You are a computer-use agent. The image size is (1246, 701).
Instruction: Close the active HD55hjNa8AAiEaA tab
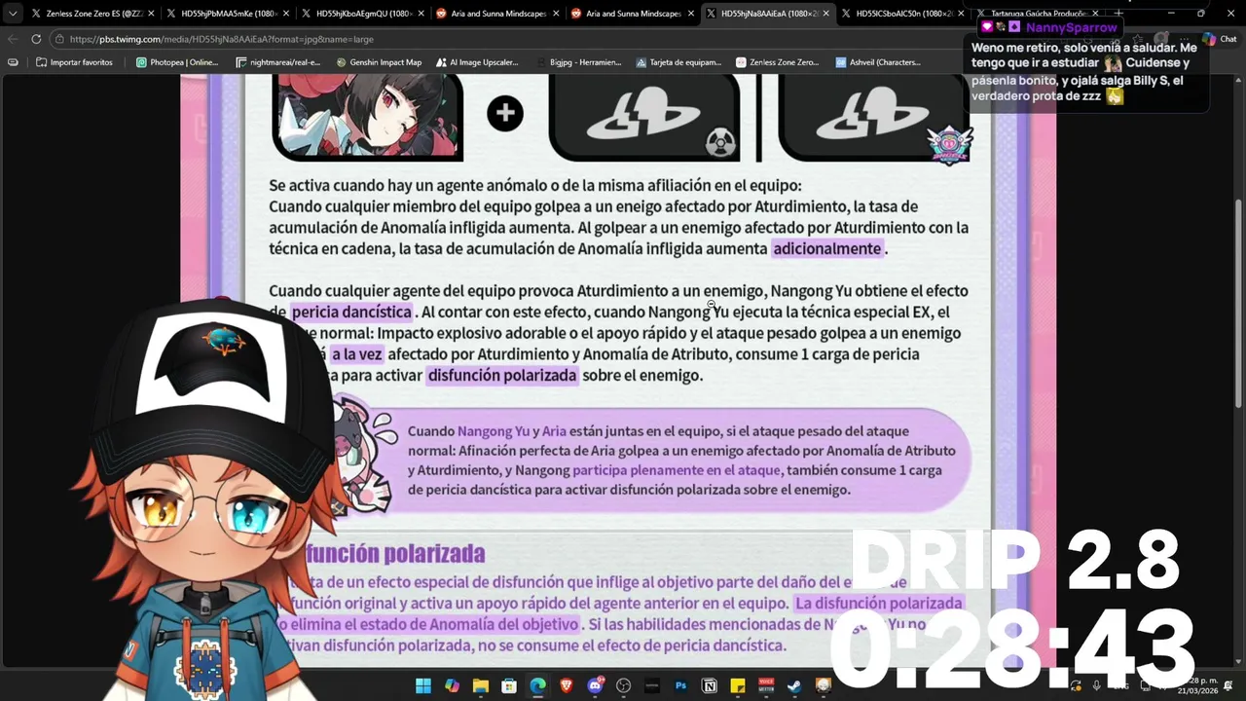click(x=826, y=14)
